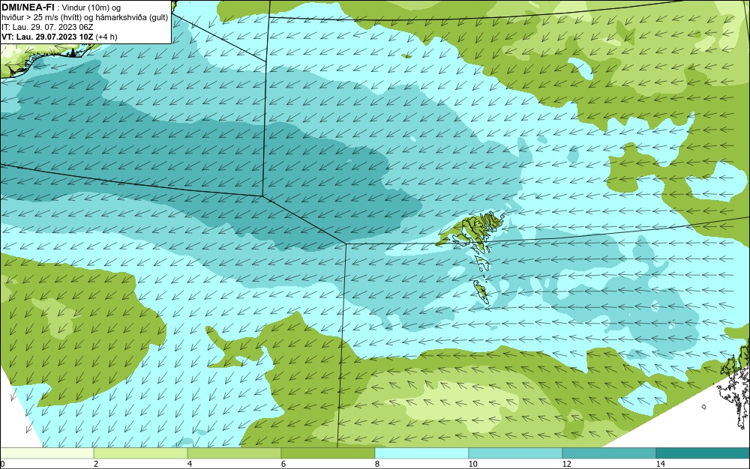Image resolution: width=750 pixels, height=469 pixels.
Task: Click the 8–10 m/s light cyan legend swatch
Action: click(421, 453)
